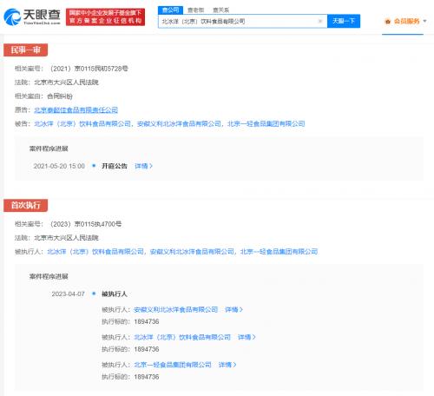Select court name in the 首次执行 section
434x396 pixels.
(x=66, y=238)
